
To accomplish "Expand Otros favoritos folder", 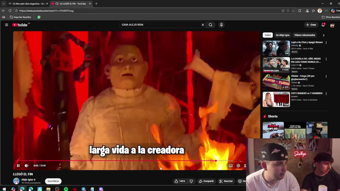I will coord(330,17).
